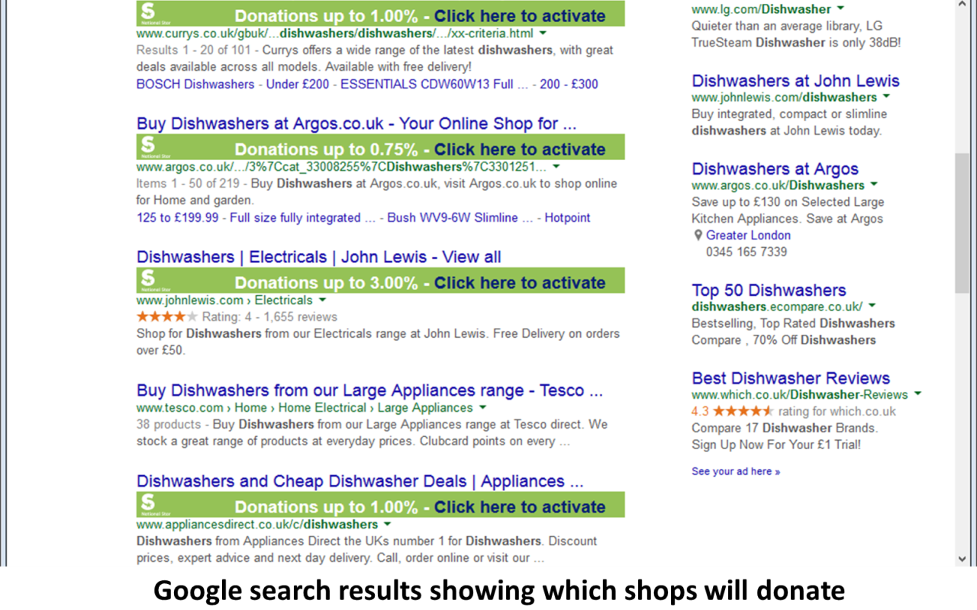Click which.co.uk 4.3 star rating icons

click(743, 411)
